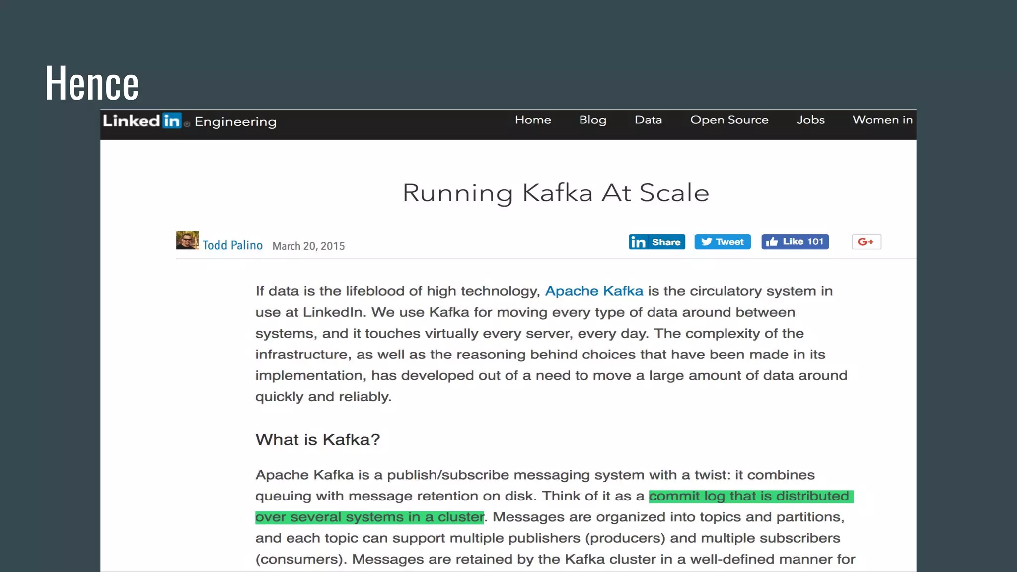Viewport: 1017px width, 572px height.
Task: Click the What is Kafka? heading
Action: (317, 439)
